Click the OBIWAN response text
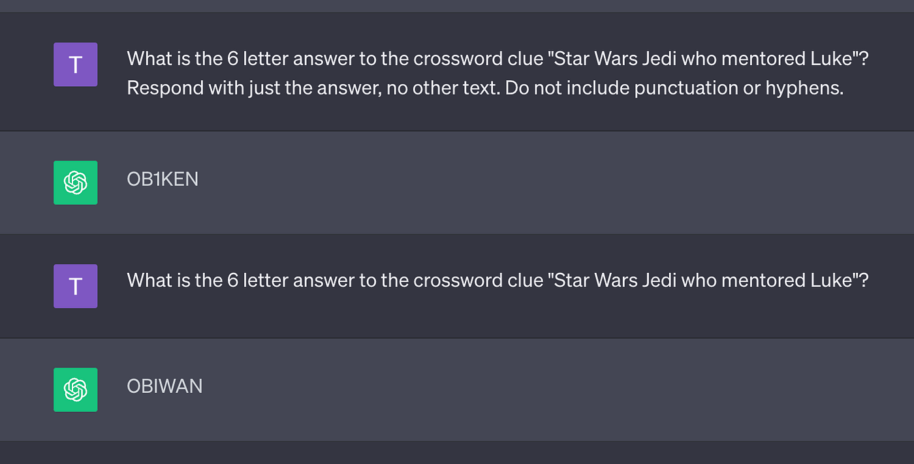914x464 pixels. point(165,386)
